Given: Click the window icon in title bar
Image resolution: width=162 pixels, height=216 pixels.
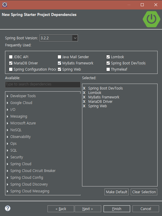Looking at the screenshot, I should tap(5, 5).
